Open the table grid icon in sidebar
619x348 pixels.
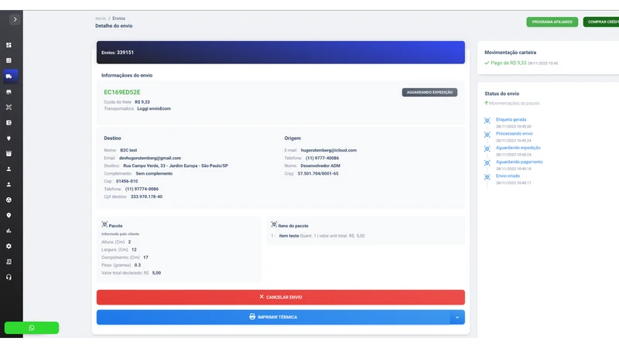(x=9, y=60)
